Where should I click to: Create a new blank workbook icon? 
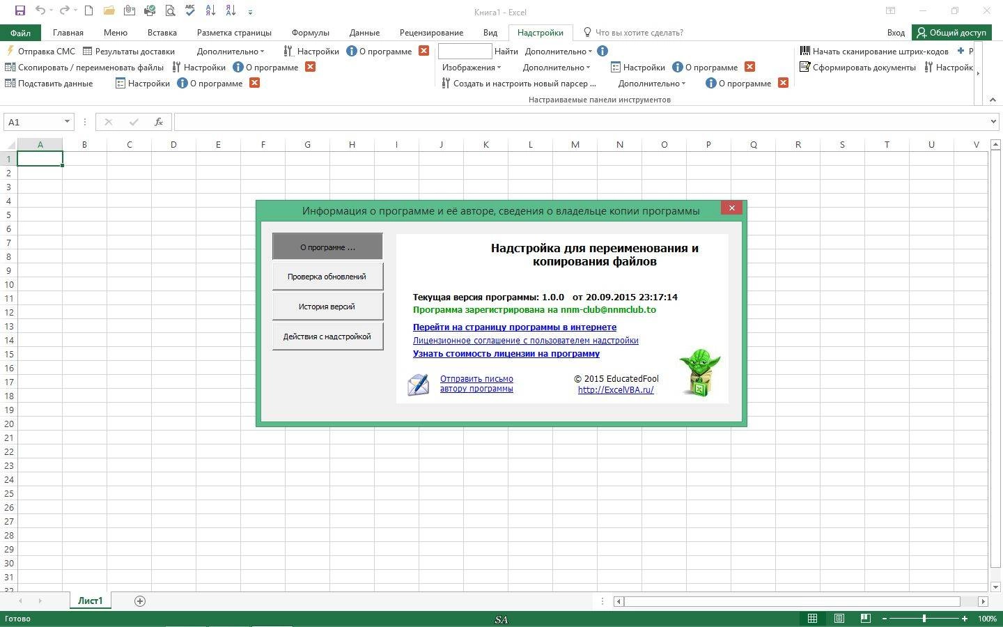(88, 10)
